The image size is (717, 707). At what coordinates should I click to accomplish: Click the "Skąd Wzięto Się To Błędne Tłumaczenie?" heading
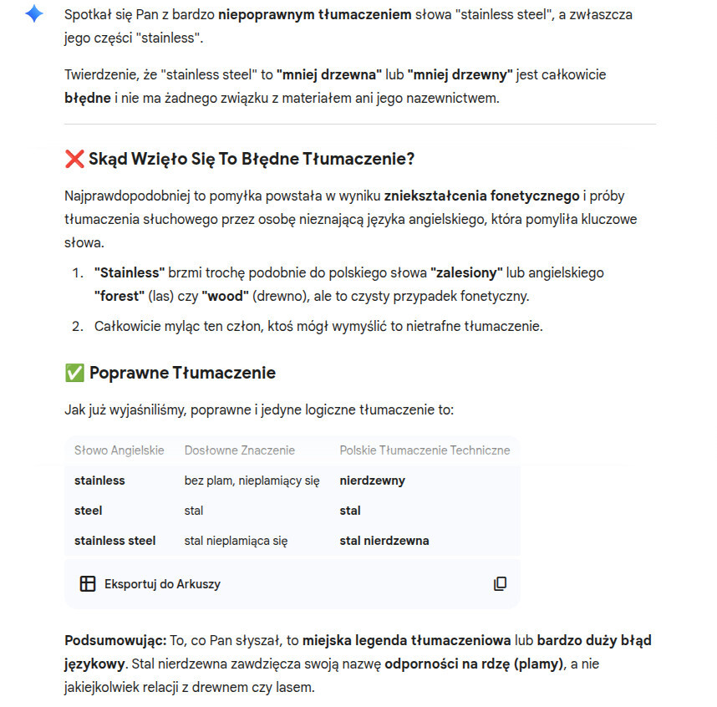[251, 159]
